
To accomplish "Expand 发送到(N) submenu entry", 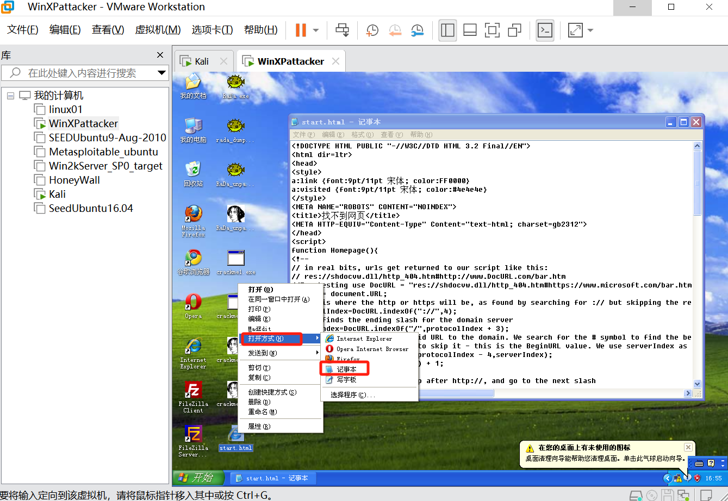I will [280, 353].
